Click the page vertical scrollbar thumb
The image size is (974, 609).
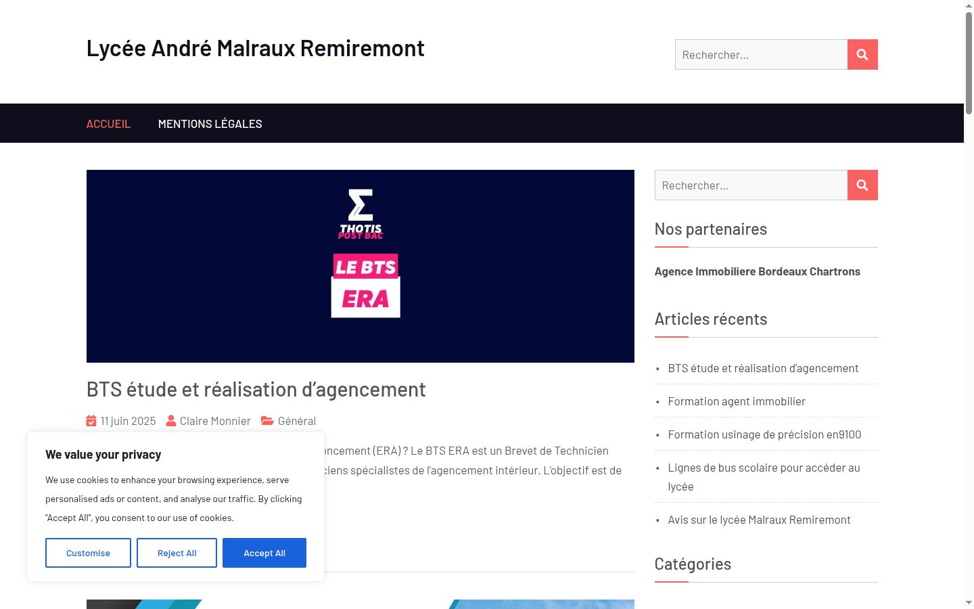969,63
